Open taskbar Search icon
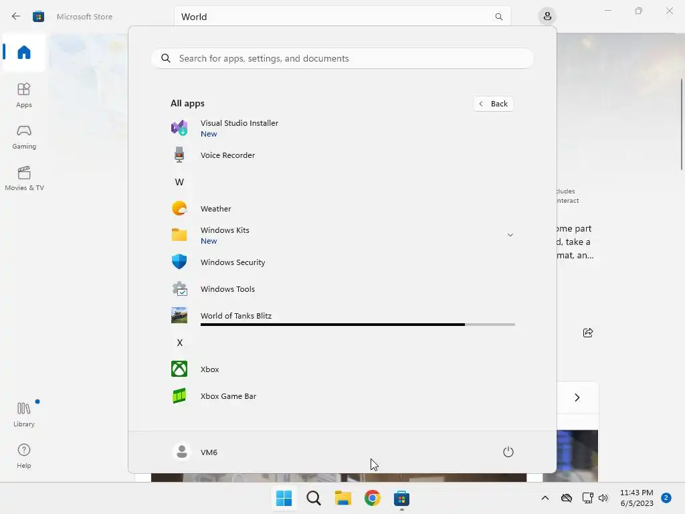The image size is (685, 514). point(314,498)
